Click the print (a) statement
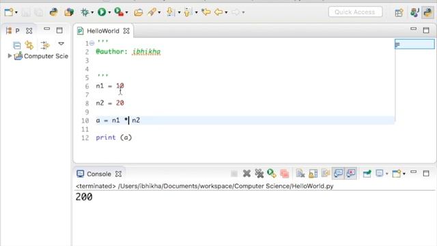437x246 pixels. coord(114,137)
